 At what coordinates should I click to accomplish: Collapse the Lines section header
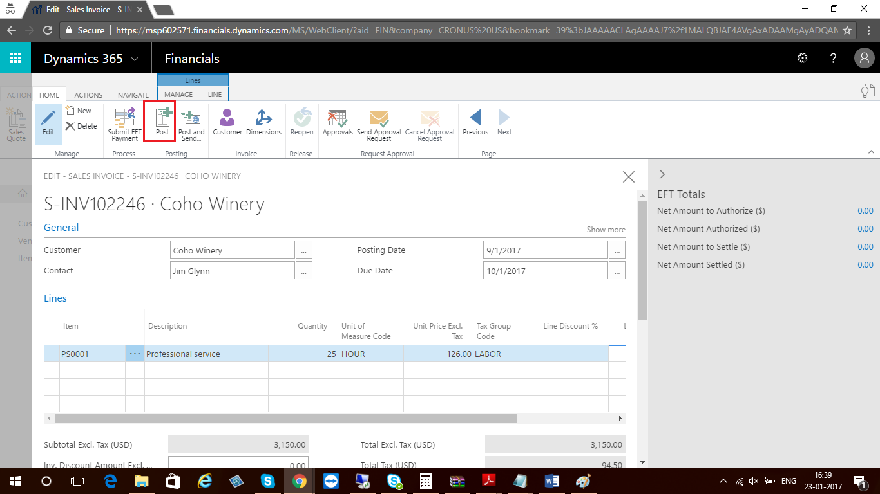[x=55, y=298]
